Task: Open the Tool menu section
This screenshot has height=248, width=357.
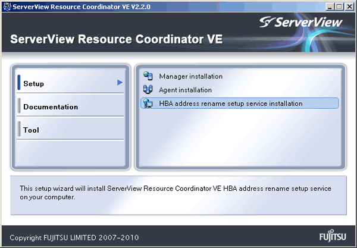Action: (70, 129)
